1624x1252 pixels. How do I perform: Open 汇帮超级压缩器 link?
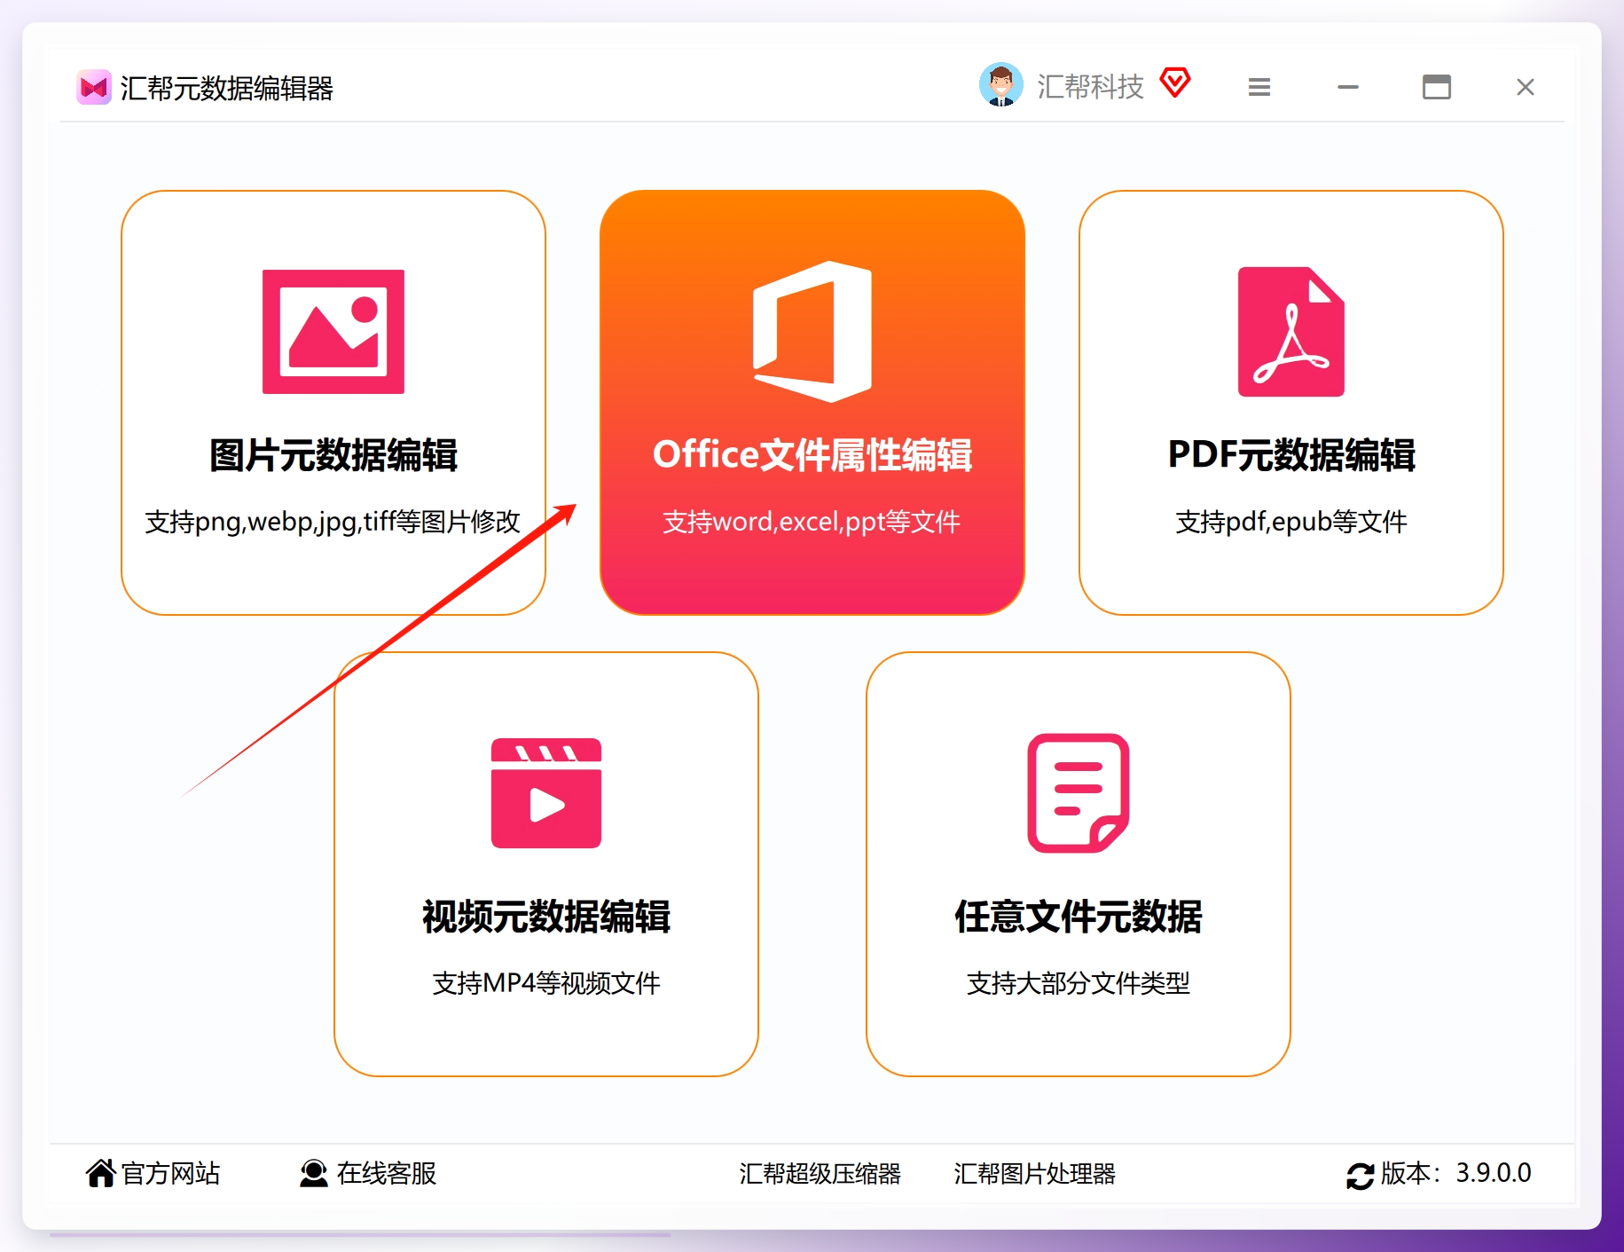(x=820, y=1174)
